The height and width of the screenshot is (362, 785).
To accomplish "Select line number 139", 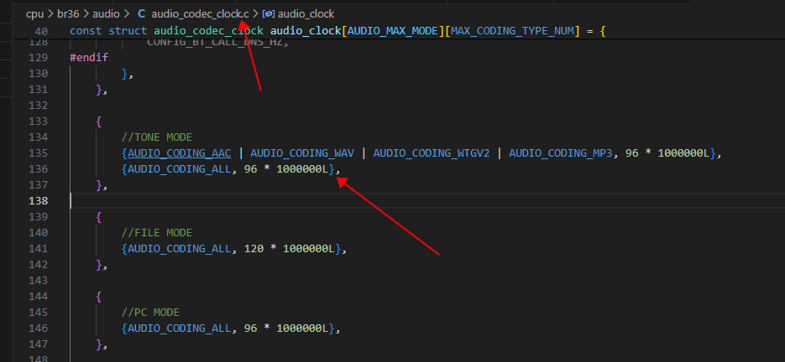I will pos(38,217).
